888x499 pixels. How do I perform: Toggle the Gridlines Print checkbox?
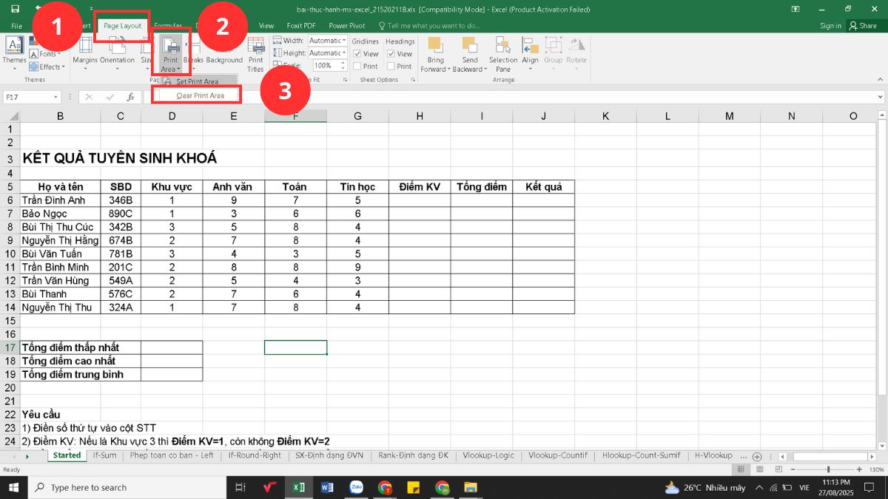pos(357,67)
